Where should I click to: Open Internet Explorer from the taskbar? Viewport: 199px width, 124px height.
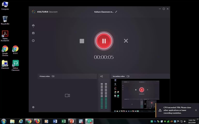[21, 121]
